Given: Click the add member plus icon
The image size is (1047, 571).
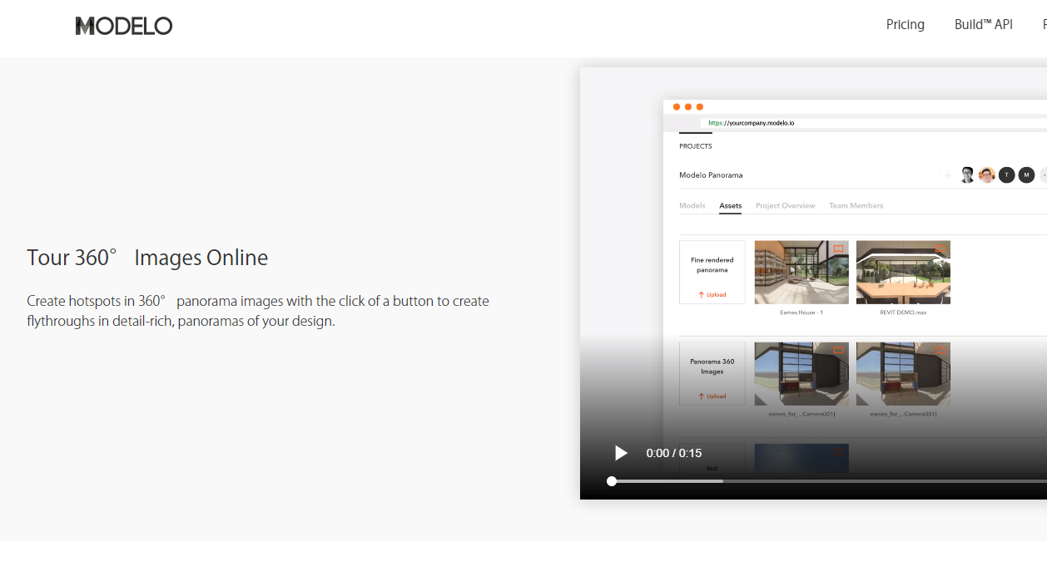Looking at the screenshot, I should (x=946, y=175).
